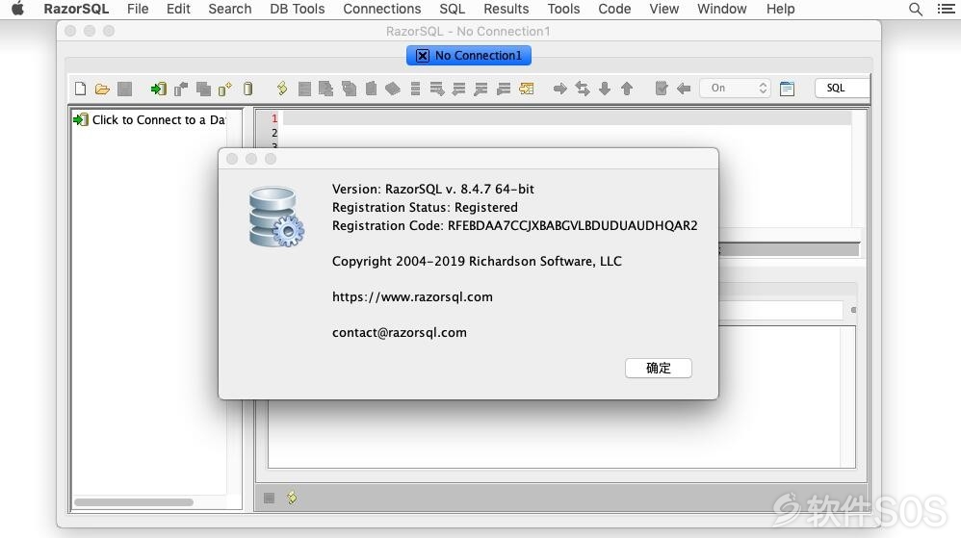Viewport: 961px width, 538px height.
Task: Click the second gray page icon after the lightning scroll
Action: [x=326, y=89]
